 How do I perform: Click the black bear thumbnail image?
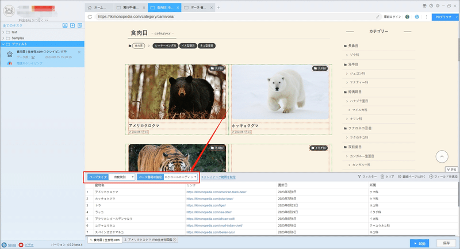click(177, 92)
